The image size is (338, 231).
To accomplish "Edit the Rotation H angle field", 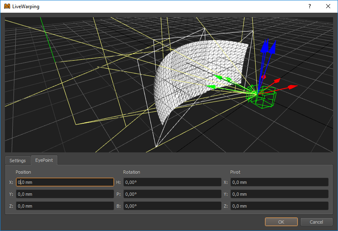I will coord(172,182).
